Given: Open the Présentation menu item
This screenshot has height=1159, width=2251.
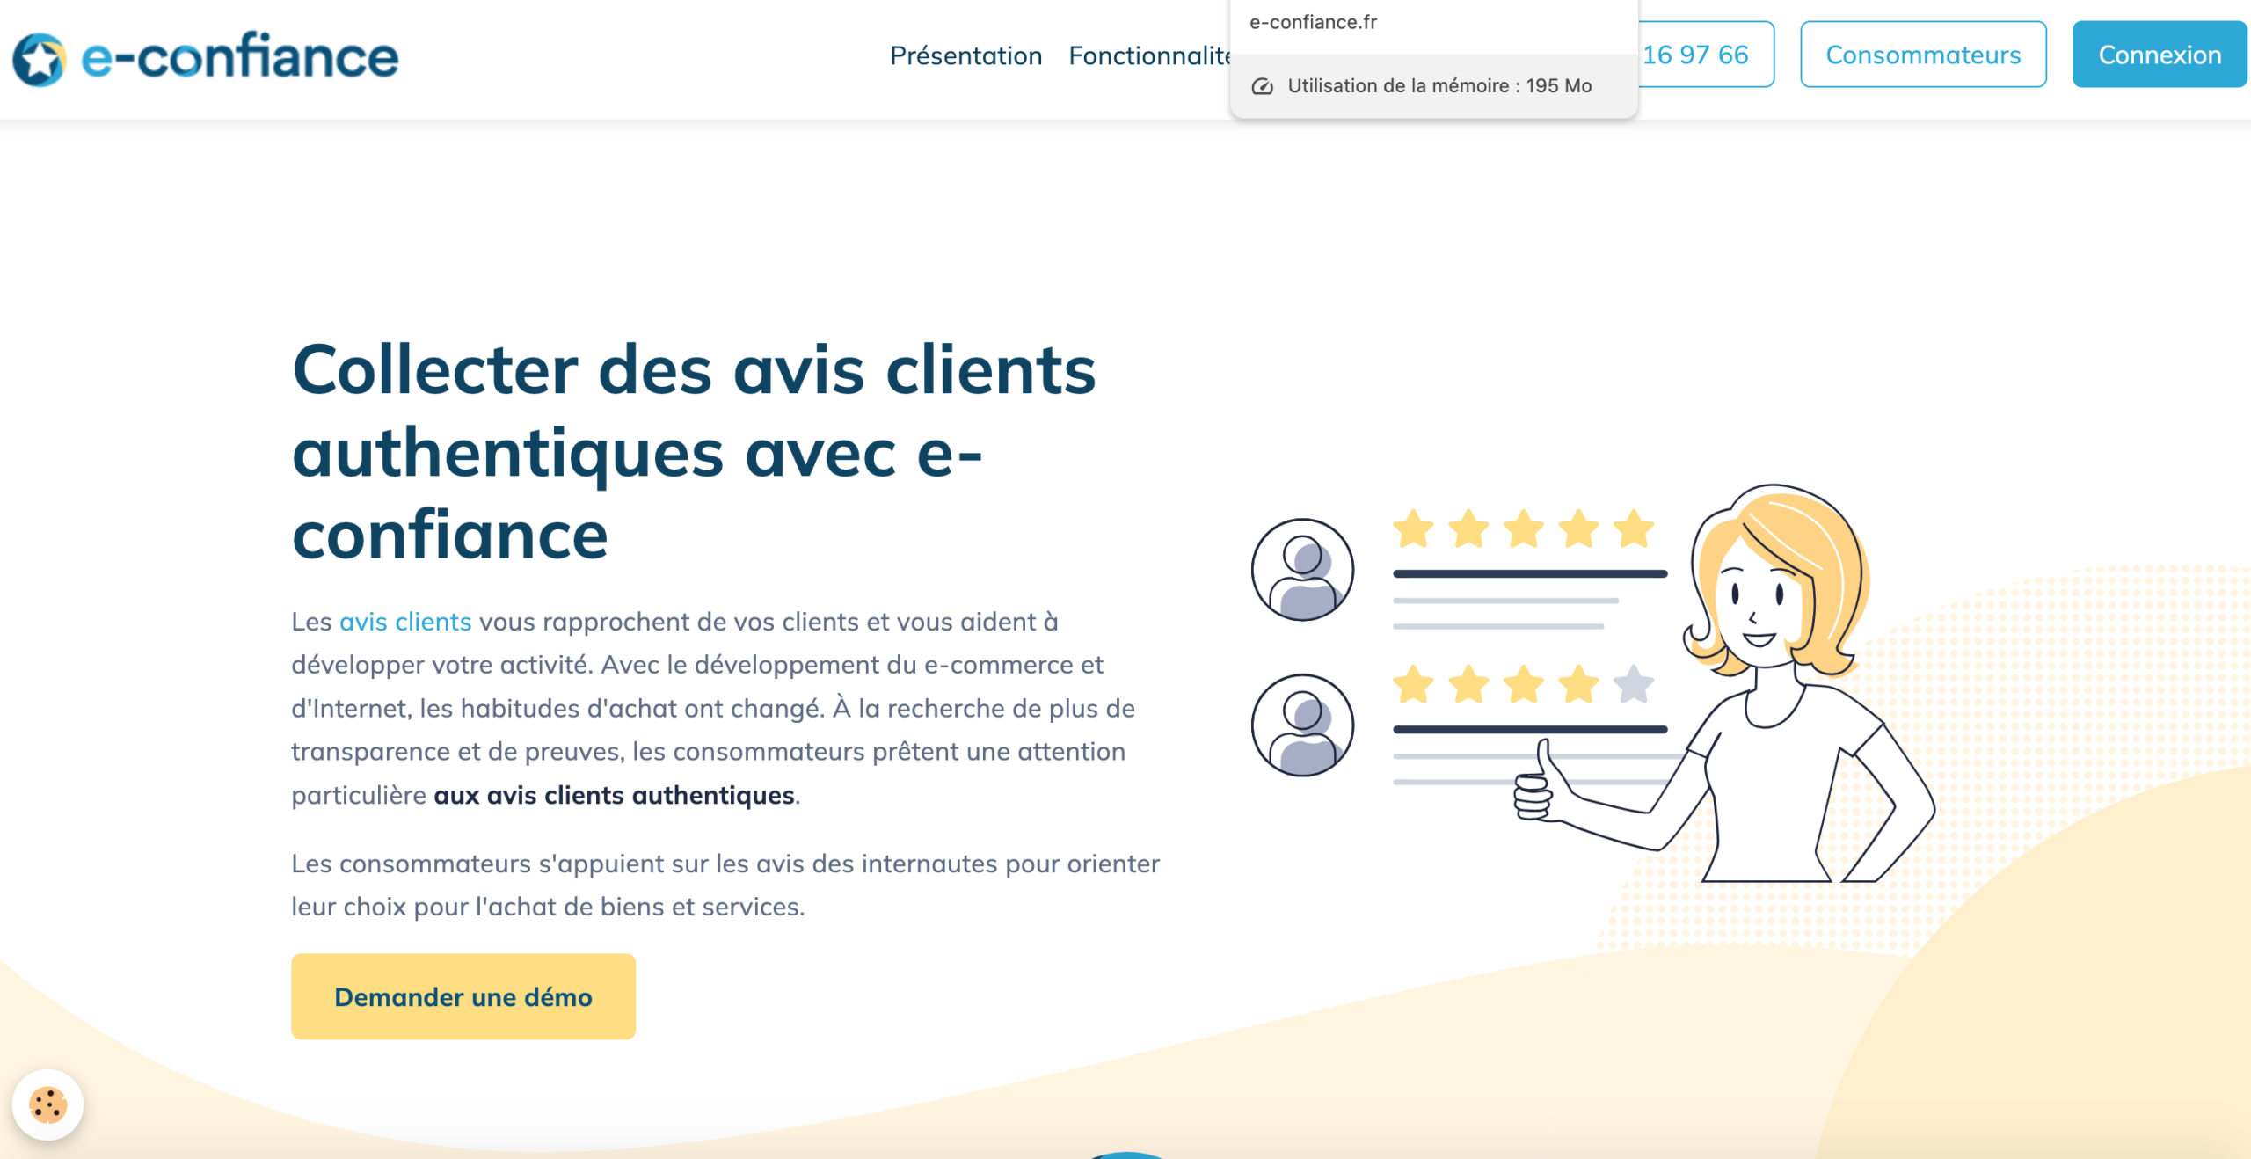Looking at the screenshot, I should (965, 55).
